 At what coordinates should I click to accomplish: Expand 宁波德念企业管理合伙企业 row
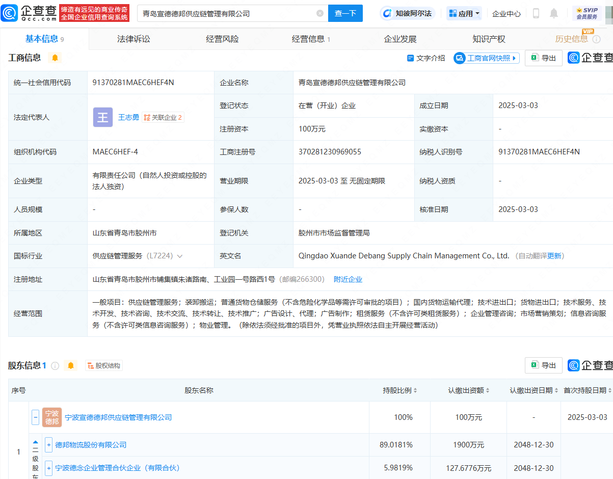click(x=49, y=468)
